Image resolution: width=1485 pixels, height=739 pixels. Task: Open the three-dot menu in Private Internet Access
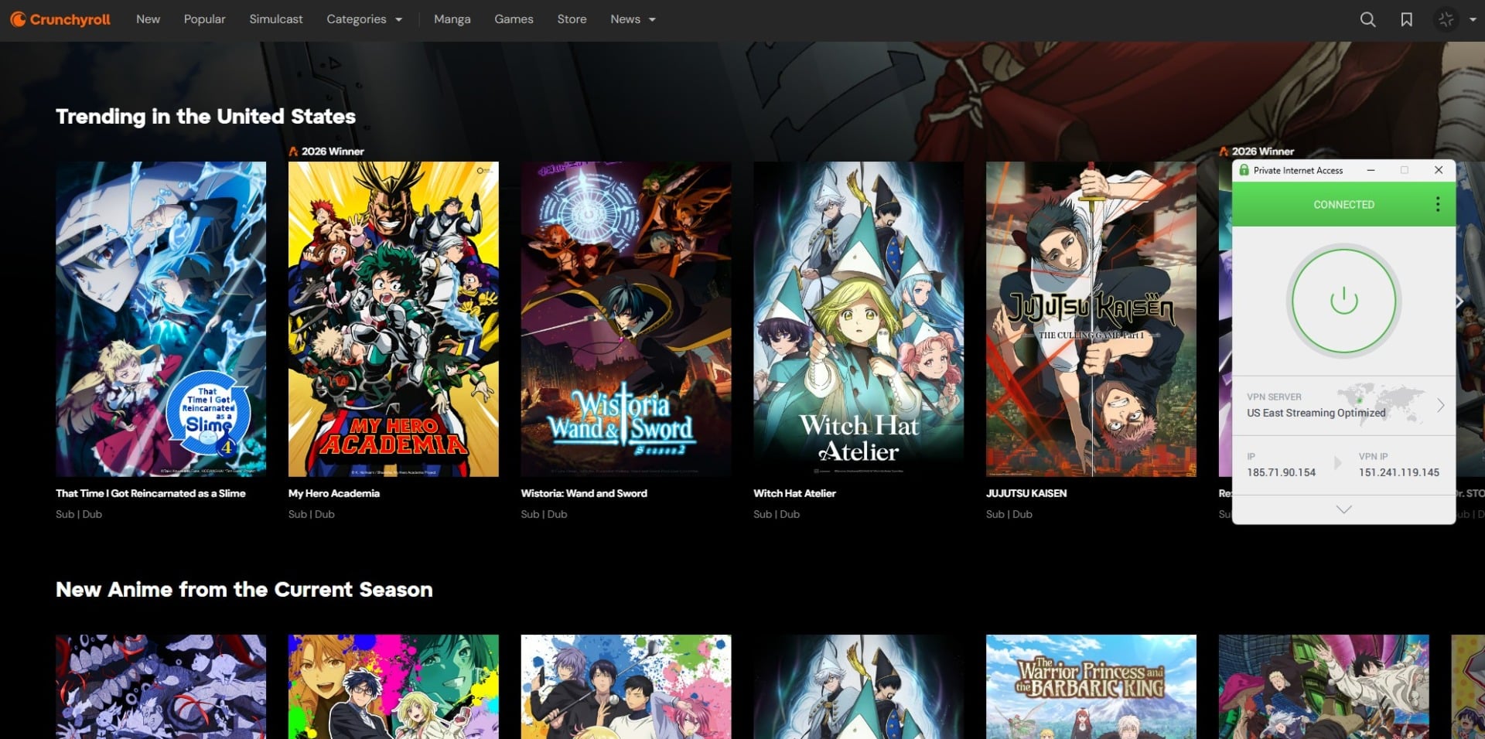click(1438, 204)
